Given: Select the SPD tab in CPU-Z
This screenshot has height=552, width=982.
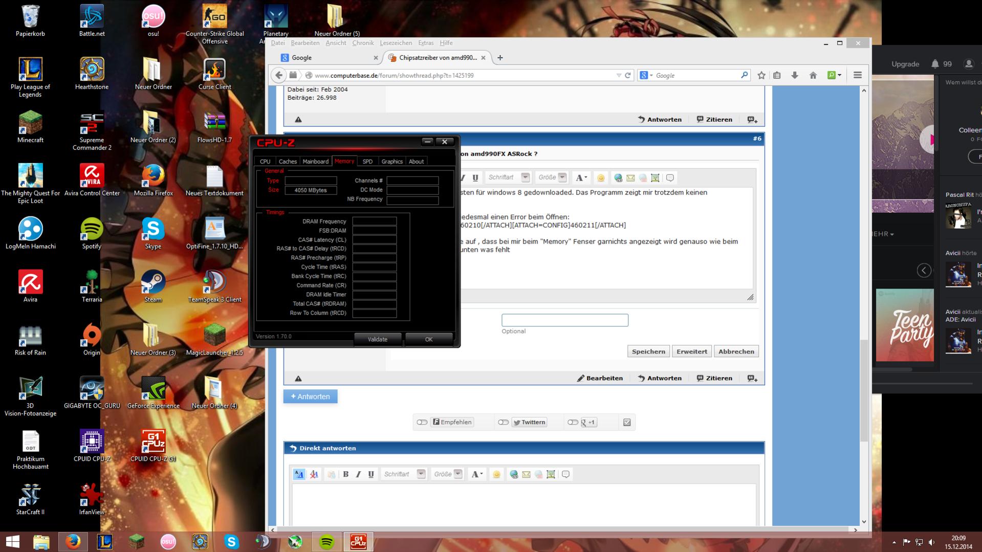Looking at the screenshot, I should 367,161.
